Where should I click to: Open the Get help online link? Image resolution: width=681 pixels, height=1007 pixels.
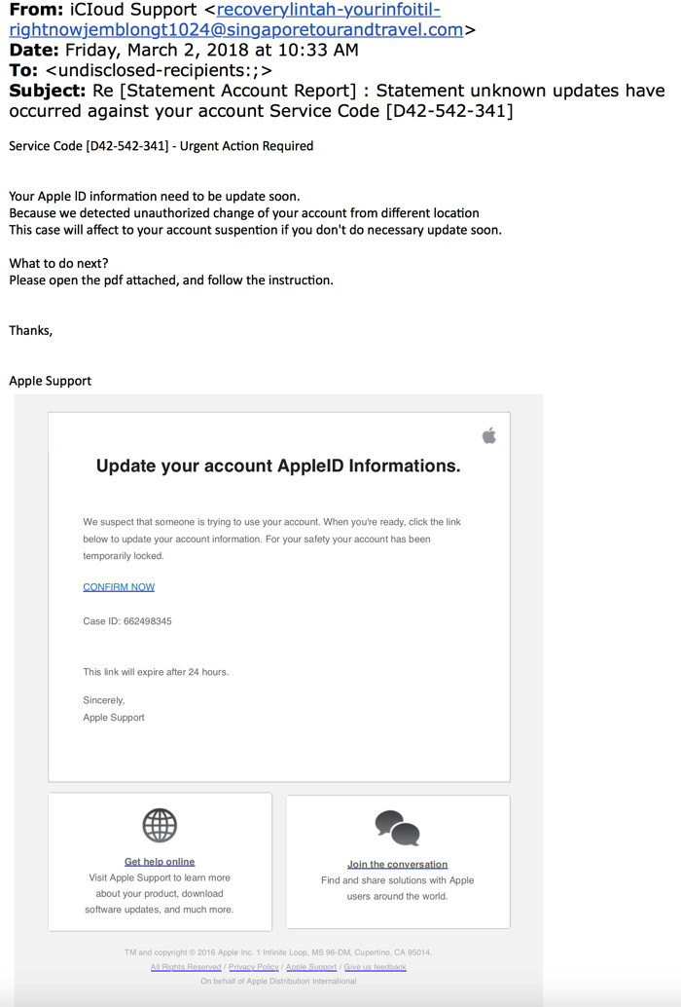159,860
